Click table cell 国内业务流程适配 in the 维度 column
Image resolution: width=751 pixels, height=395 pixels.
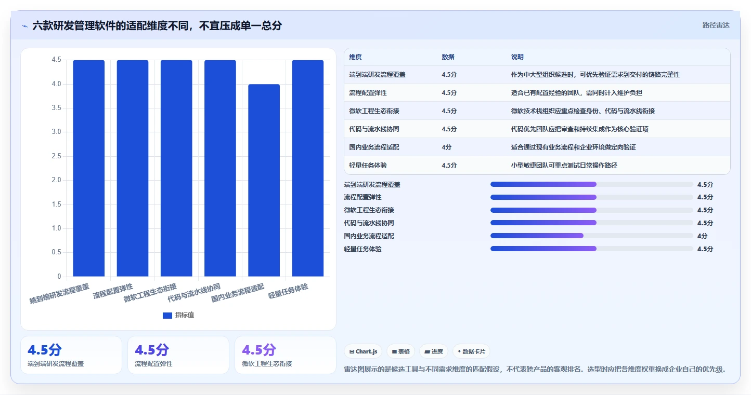tap(374, 147)
